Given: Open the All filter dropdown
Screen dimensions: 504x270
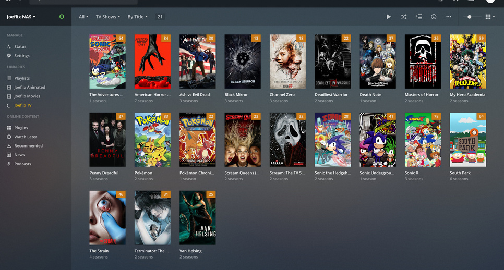Looking at the screenshot, I should coord(83,17).
